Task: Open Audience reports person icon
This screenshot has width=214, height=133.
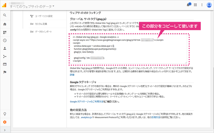Action: tap(5, 48)
